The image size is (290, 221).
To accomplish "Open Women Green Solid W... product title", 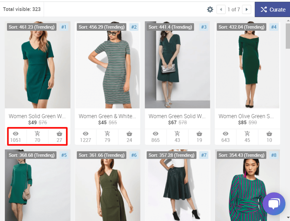I will 177,116.
